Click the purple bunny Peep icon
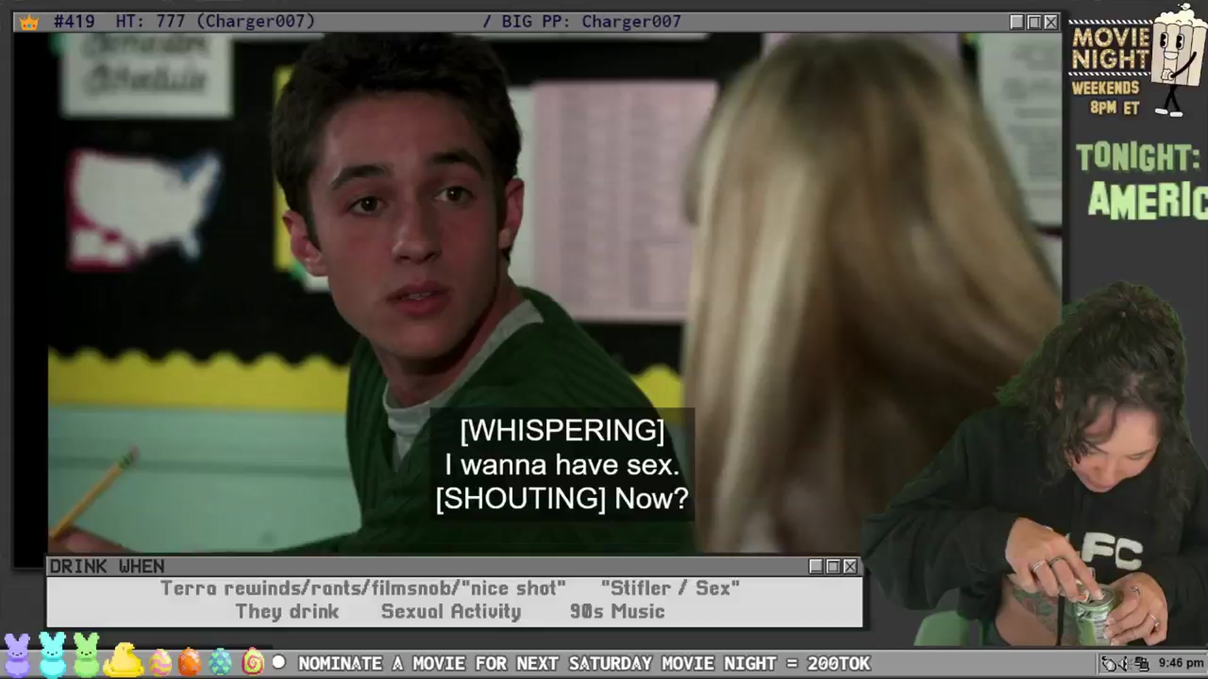1208x679 pixels. (x=17, y=655)
